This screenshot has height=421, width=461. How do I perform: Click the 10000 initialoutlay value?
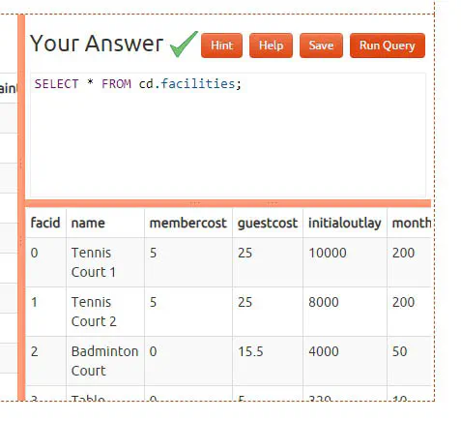[x=328, y=253]
